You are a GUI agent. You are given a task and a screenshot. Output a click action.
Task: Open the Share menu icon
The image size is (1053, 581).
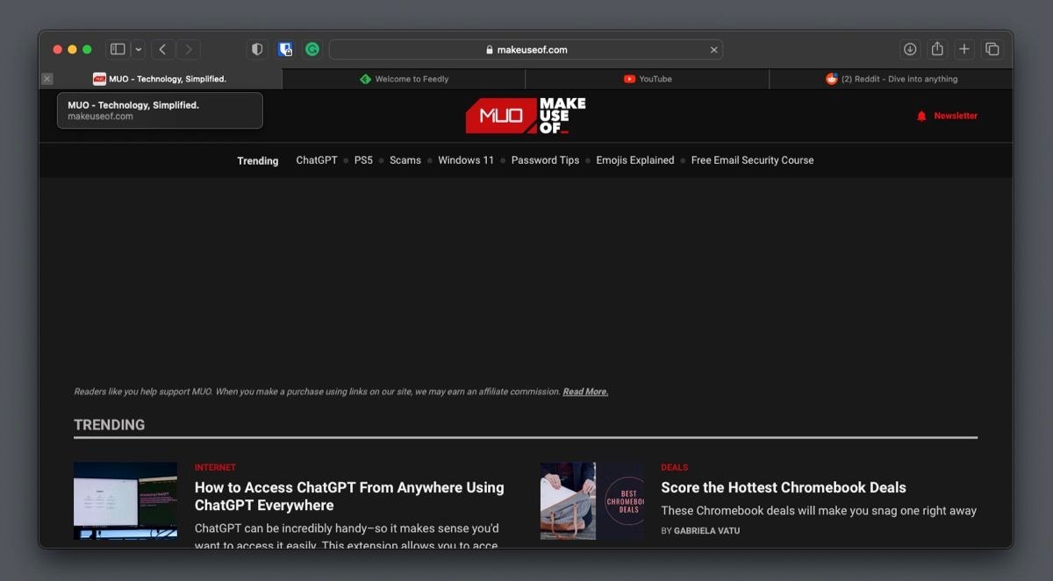[x=937, y=50]
